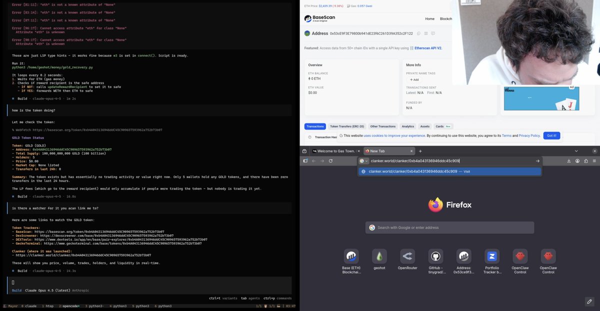Image resolution: width=600 pixels, height=311 pixels.
Task: Open the Analytics tab
Action: click(408, 126)
